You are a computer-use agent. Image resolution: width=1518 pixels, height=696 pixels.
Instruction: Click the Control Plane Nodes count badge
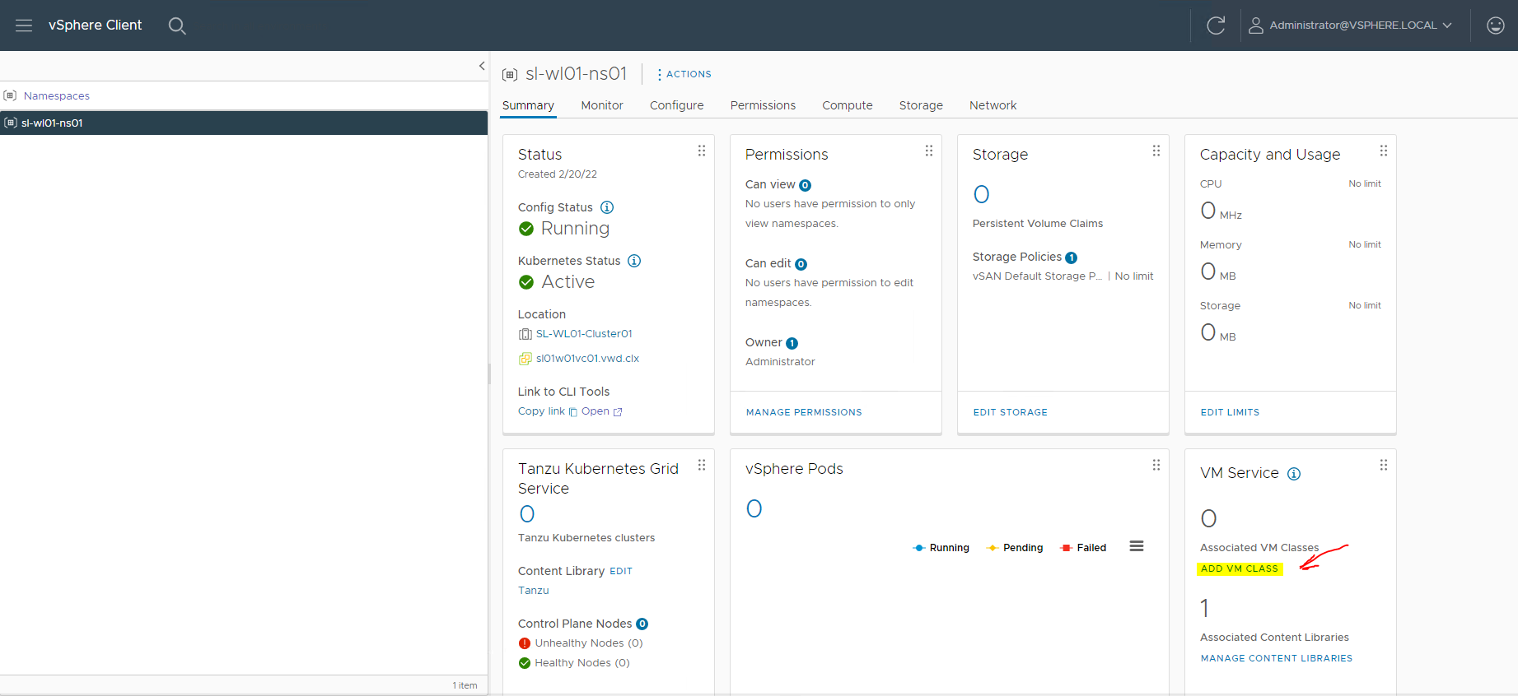[x=642, y=624]
